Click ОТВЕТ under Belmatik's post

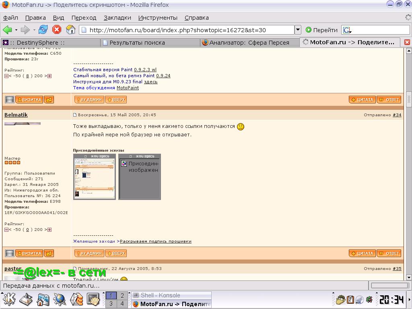[x=389, y=253]
